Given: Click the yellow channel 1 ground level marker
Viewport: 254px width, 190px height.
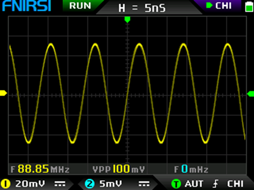Looking at the screenshot, I should click(3, 93).
